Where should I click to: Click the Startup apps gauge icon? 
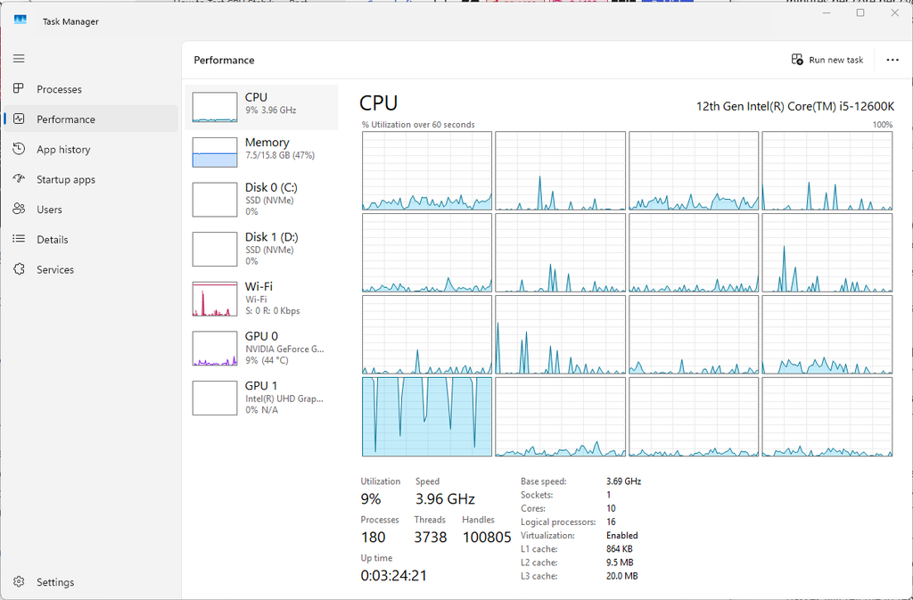(x=19, y=178)
